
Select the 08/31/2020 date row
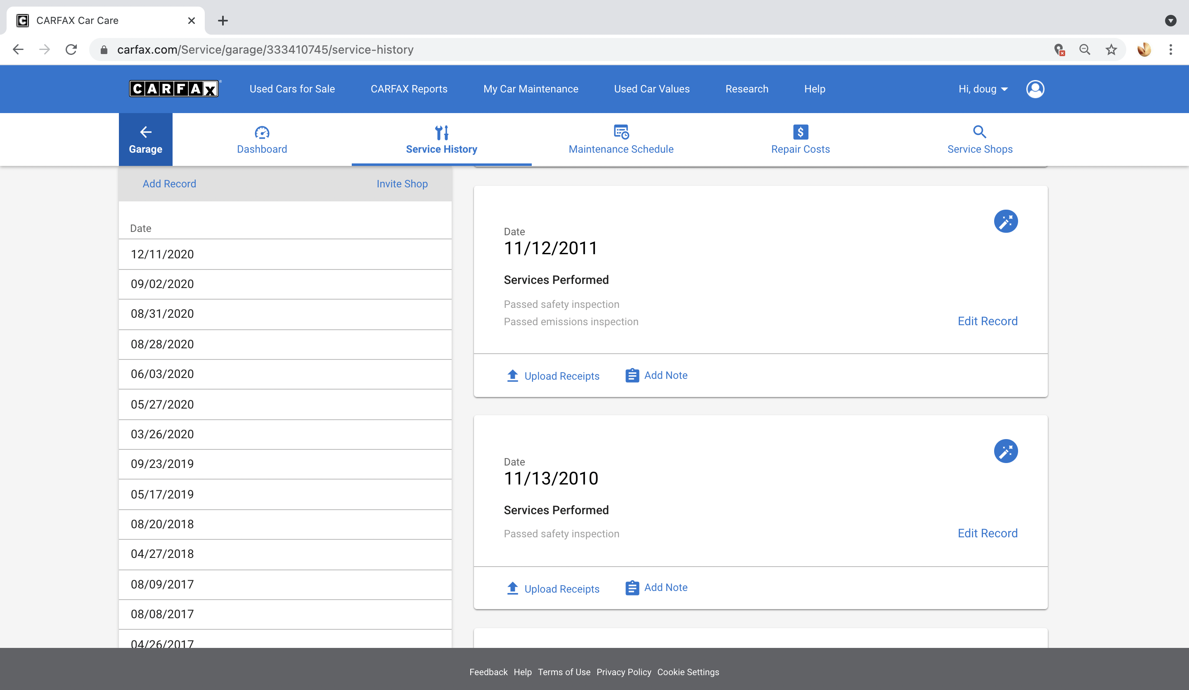[285, 314]
